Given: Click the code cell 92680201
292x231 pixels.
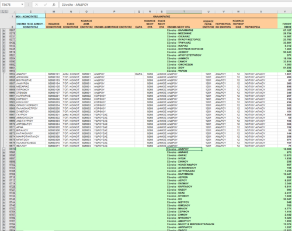Looking at the screenshot, I should [x=54, y=96].
